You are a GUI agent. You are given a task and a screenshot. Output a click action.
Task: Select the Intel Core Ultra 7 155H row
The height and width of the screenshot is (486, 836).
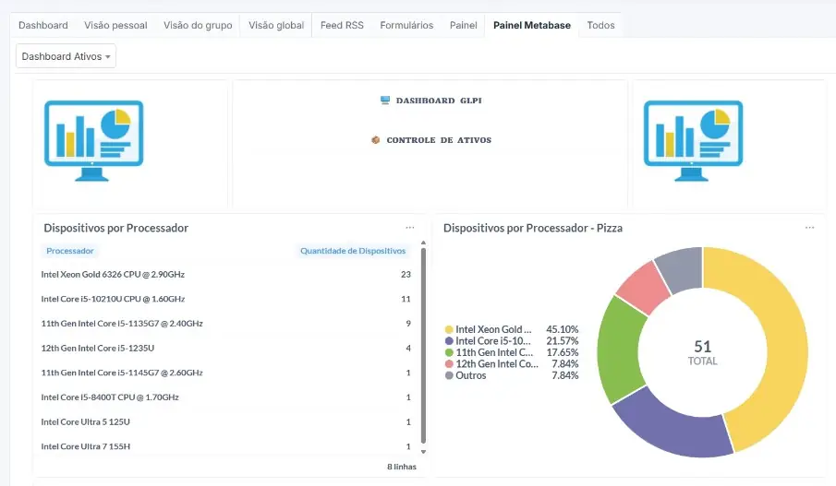tap(86, 446)
